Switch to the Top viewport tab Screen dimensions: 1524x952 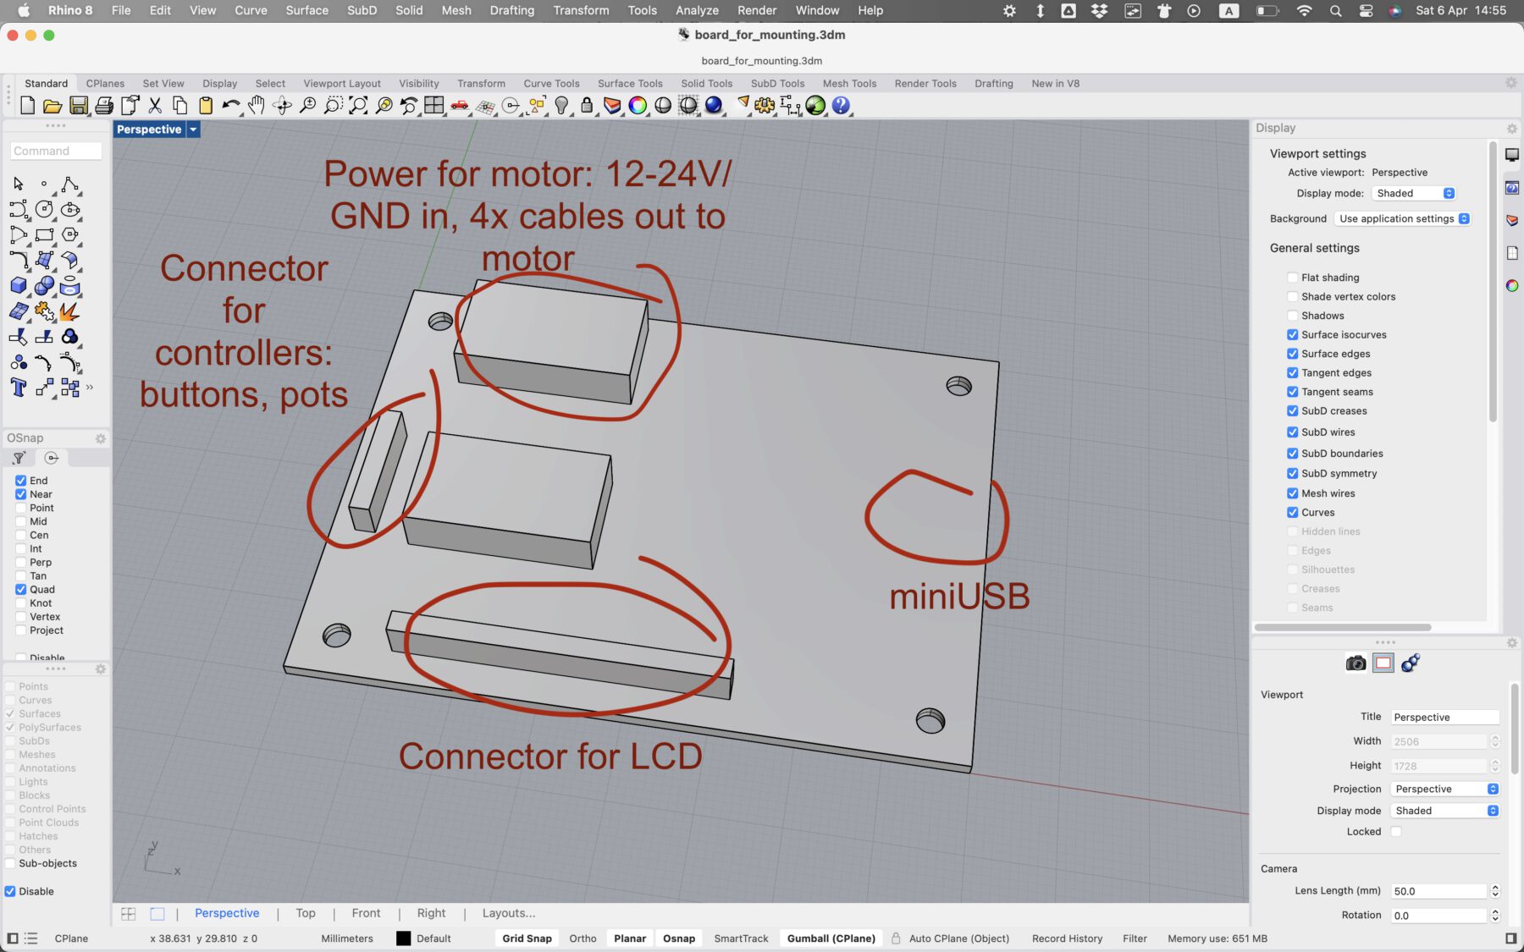pos(306,914)
